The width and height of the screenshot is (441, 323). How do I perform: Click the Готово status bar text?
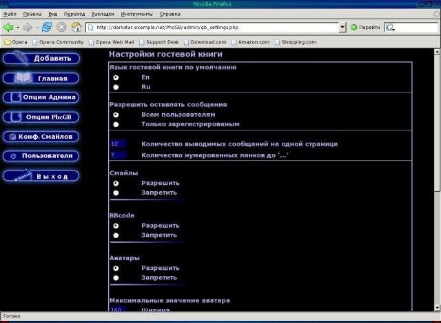[12, 316]
